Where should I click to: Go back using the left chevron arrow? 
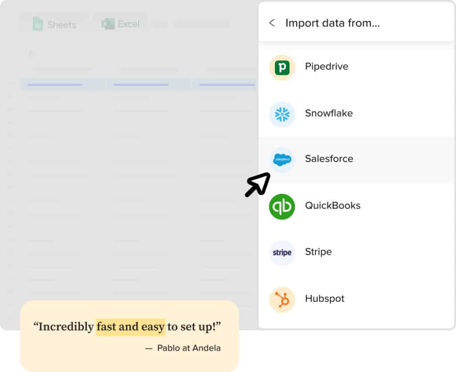coord(272,23)
